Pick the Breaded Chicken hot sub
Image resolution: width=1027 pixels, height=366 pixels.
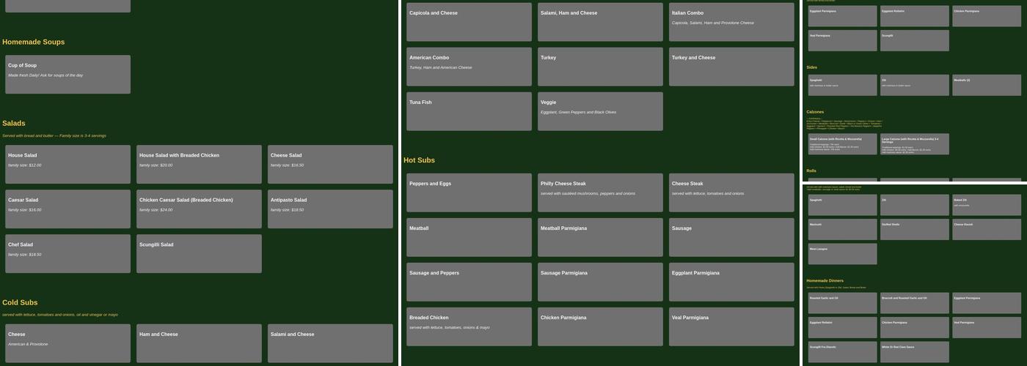469,326
